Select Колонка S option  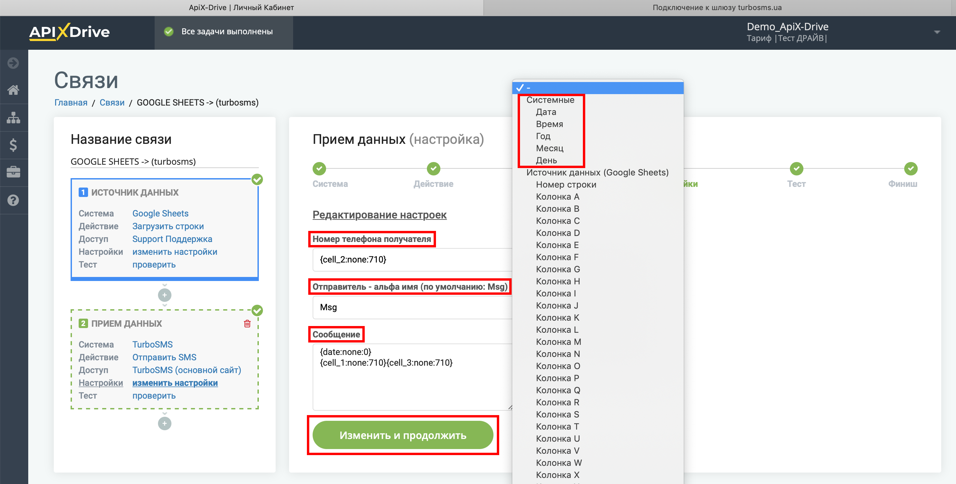pyautogui.click(x=598, y=414)
